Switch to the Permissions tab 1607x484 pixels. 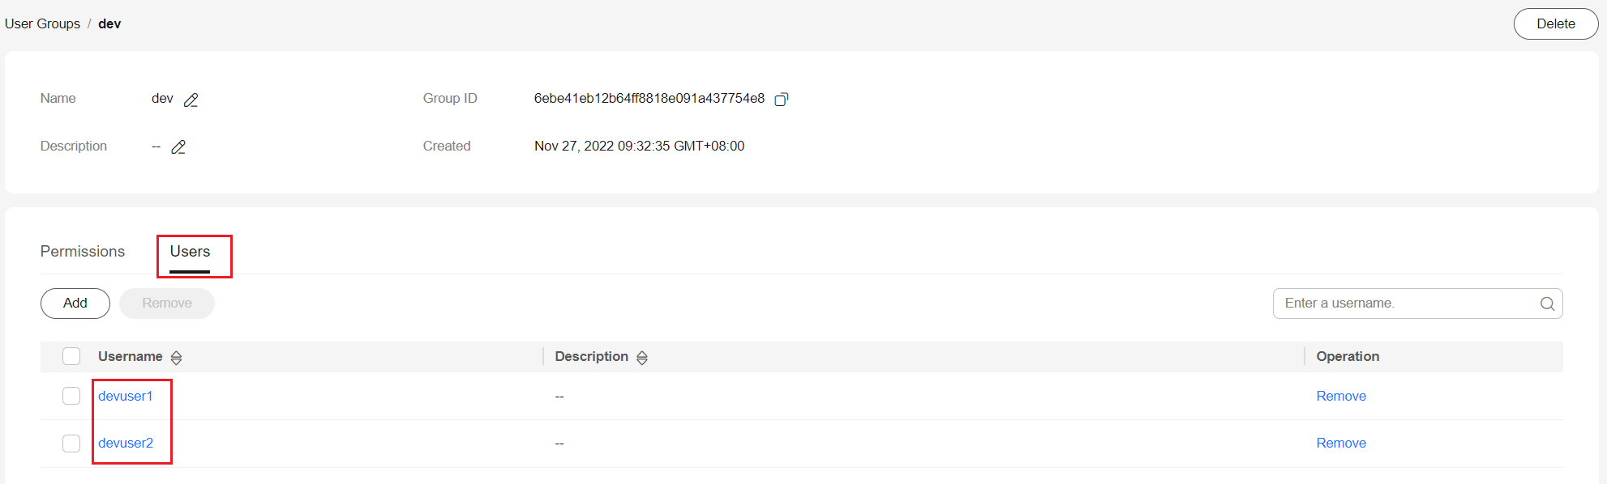[x=83, y=252]
